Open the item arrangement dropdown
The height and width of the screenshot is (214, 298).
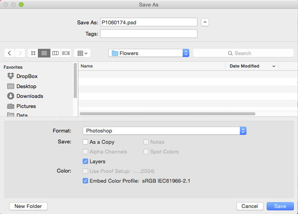(82, 53)
